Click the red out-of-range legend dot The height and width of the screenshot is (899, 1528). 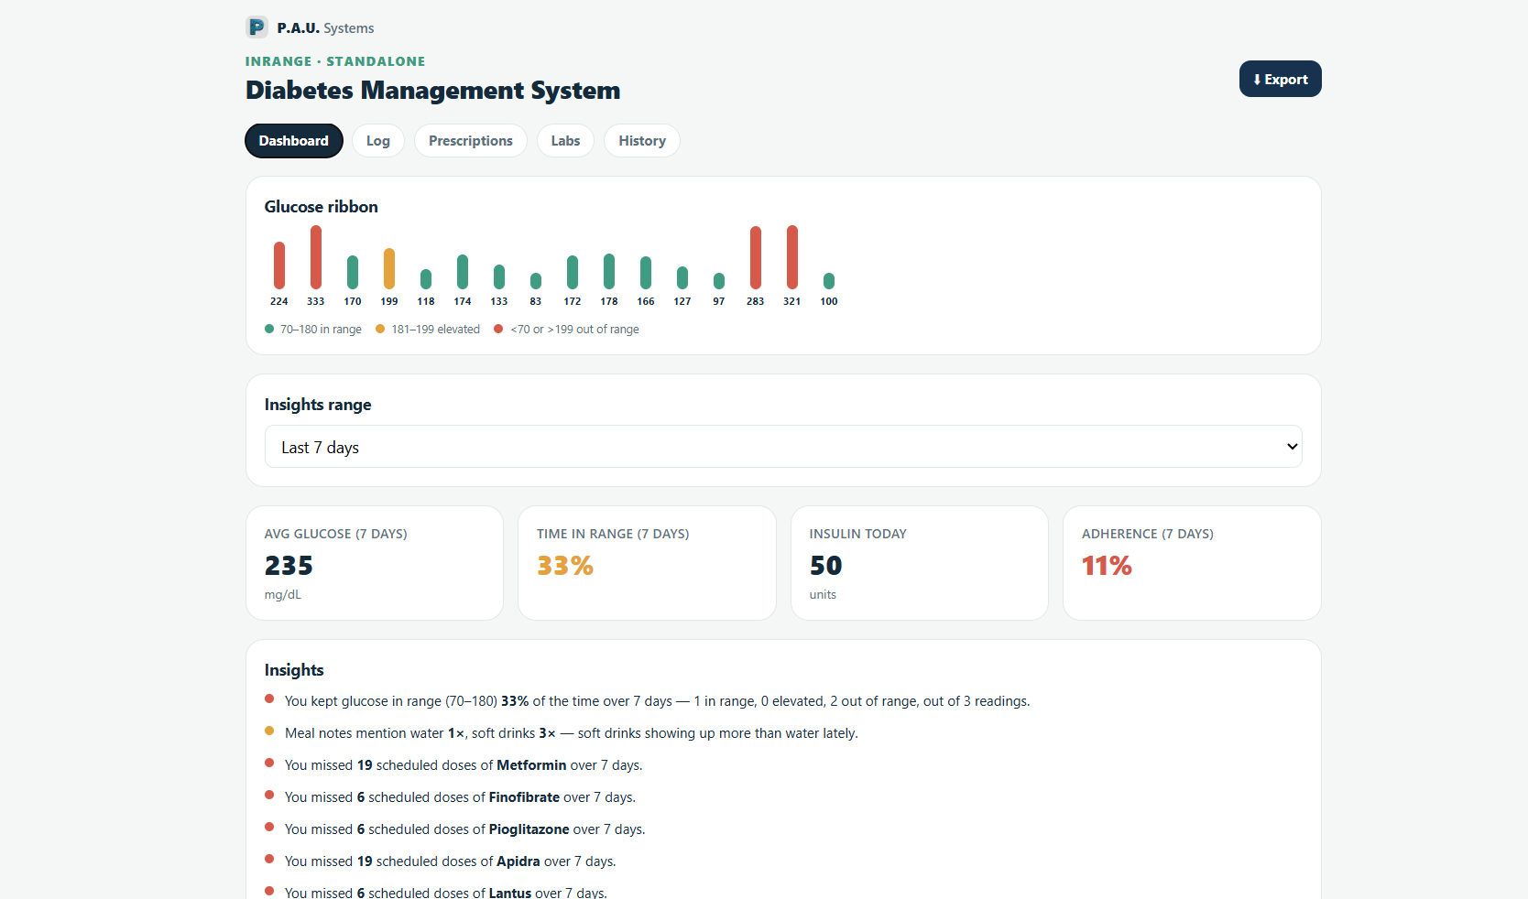pyautogui.click(x=498, y=329)
